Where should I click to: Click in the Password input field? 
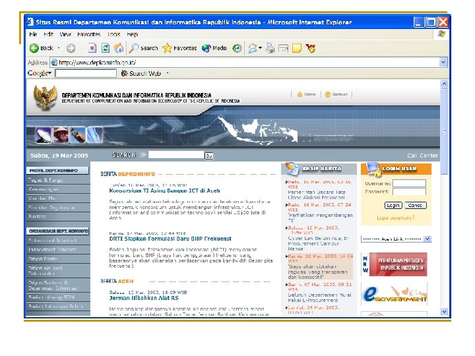coord(409,191)
